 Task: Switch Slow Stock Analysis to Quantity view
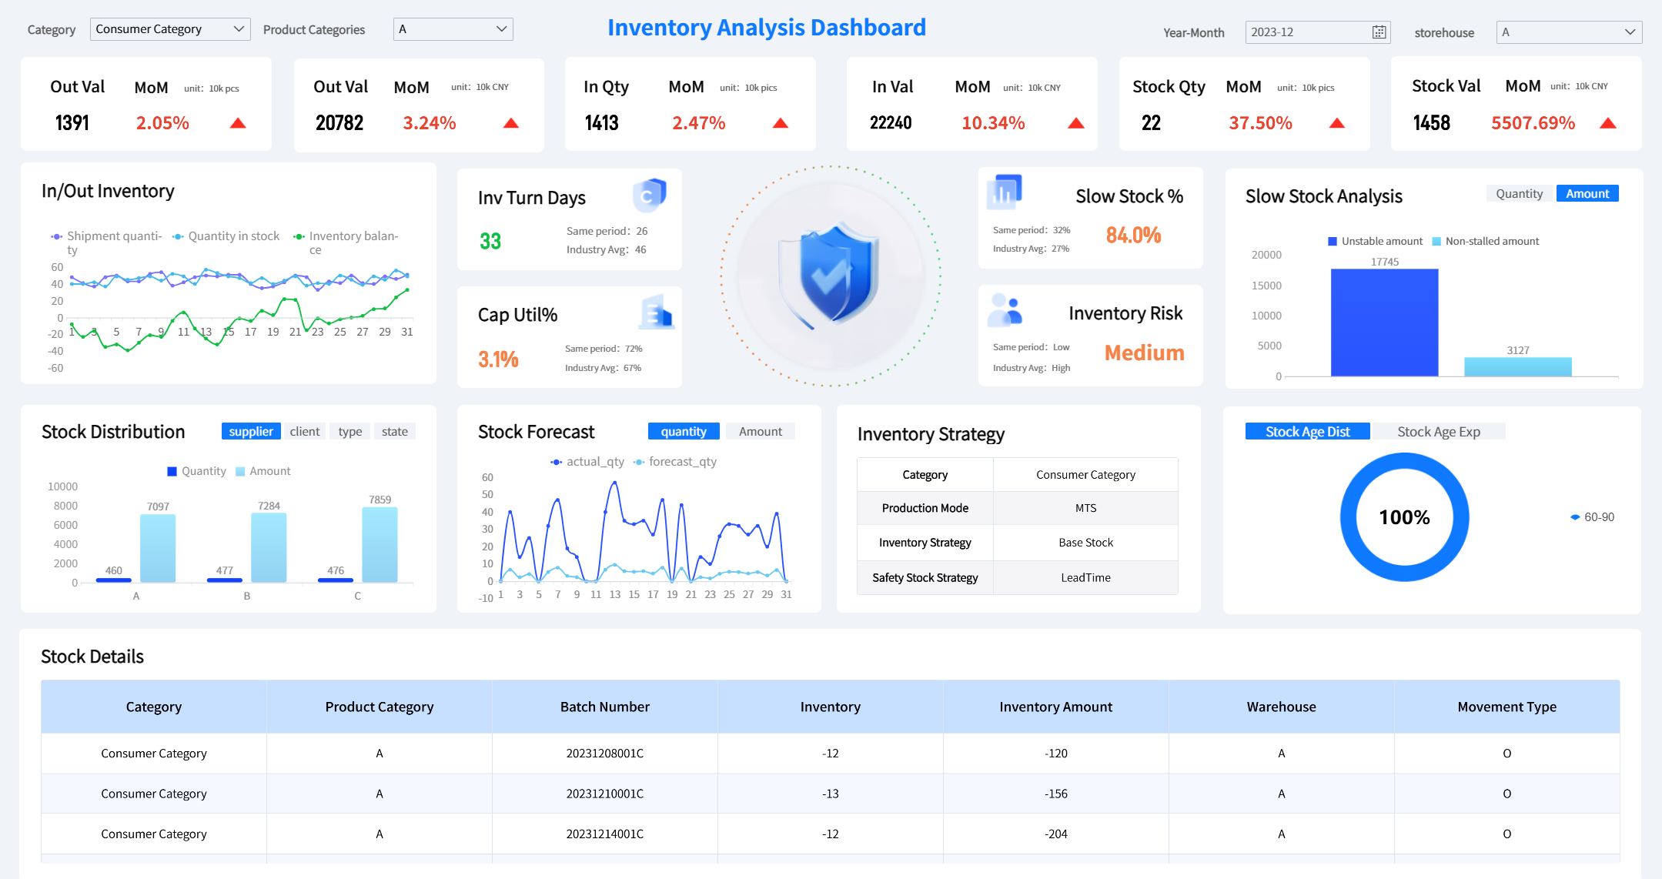[1518, 193]
